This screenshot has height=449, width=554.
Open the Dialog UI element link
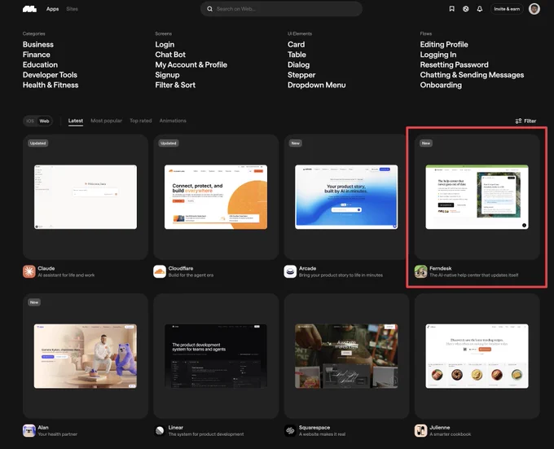[x=298, y=64]
